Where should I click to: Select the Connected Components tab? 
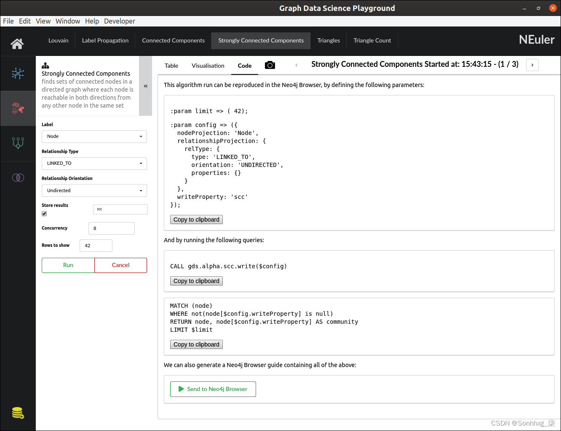coord(174,41)
